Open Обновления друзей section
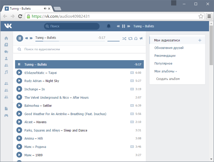This screenshot has height=162, width=214. [x=169, y=48]
